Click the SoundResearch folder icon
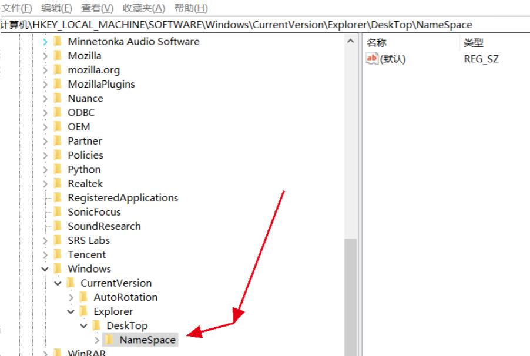This screenshot has width=530, height=356. pyautogui.click(x=58, y=226)
